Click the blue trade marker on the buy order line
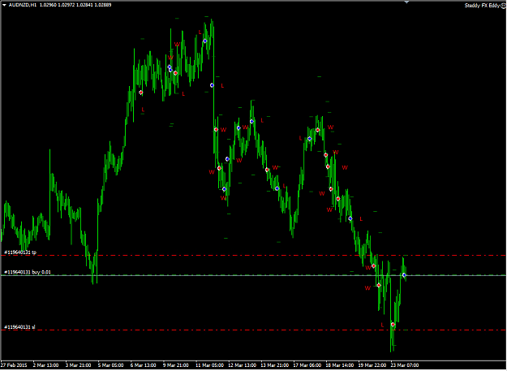The image size is (507, 371). 404,275
